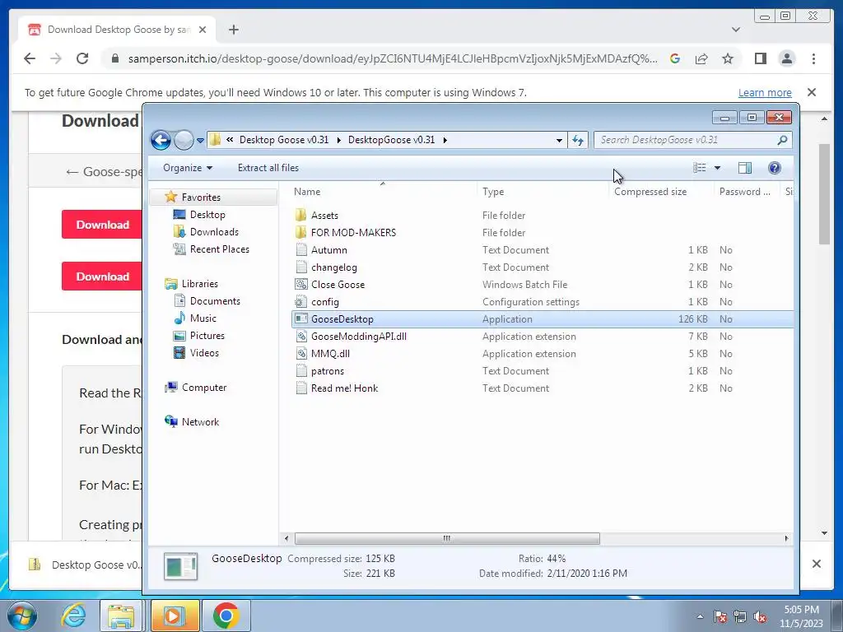Select the Close Goose batch file icon
Image resolution: width=843 pixels, height=632 pixels.
coord(301,284)
